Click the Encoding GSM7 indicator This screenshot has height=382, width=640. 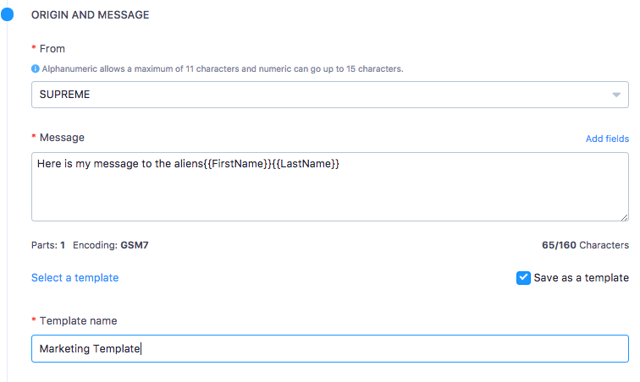click(x=111, y=245)
